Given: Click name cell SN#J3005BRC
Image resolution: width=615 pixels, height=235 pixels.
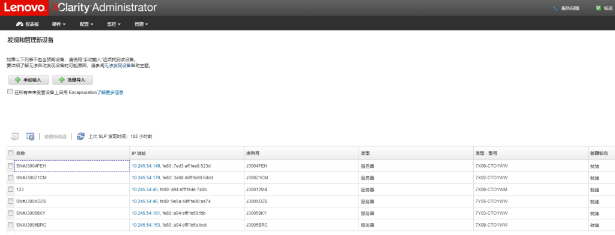Looking at the screenshot, I should pyautogui.click(x=72, y=225).
